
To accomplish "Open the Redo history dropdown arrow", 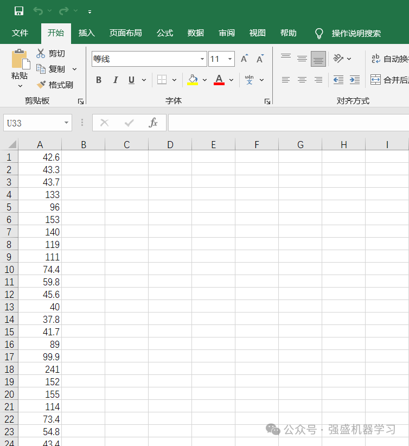I will tap(75, 11).
